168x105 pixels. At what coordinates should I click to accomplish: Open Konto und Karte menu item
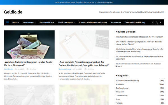(x=47, y=22)
